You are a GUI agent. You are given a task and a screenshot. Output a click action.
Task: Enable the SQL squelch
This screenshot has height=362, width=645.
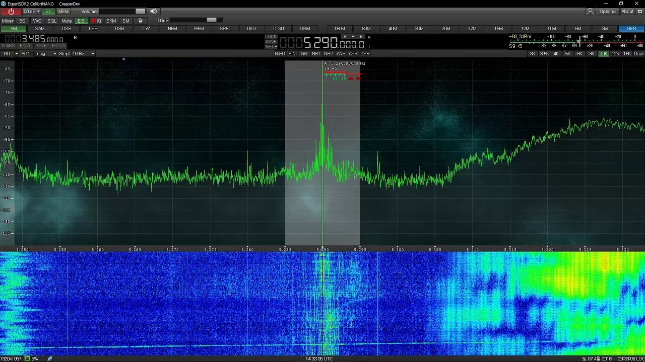(x=52, y=21)
